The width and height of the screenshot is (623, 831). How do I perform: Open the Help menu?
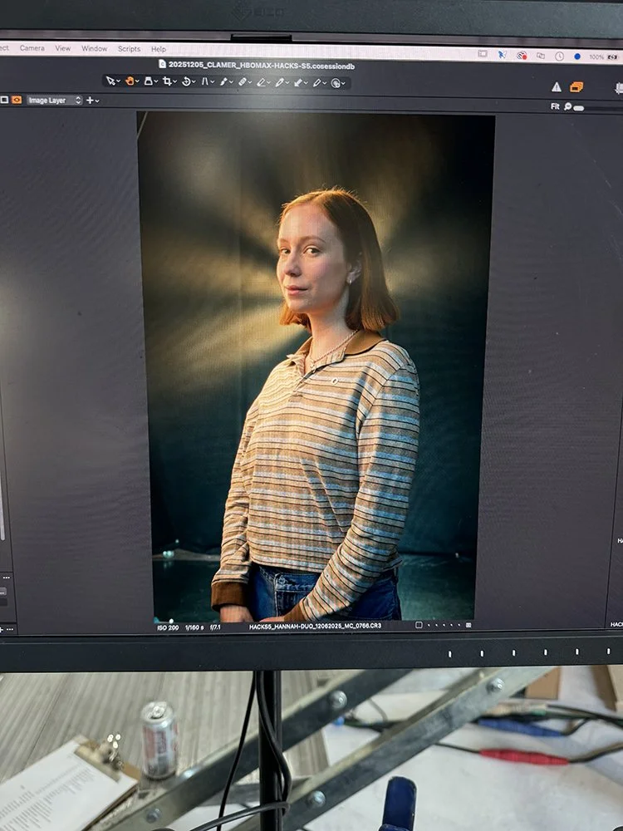159,49
